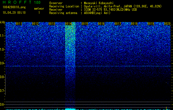This screenshot has width=173, height=110.
Task: Click the Ovserver field label
Action: coord(56,3)
